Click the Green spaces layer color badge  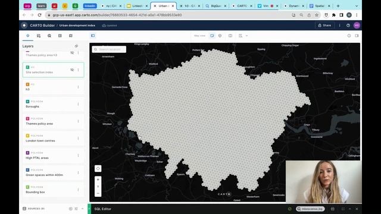tap(27, 170)
